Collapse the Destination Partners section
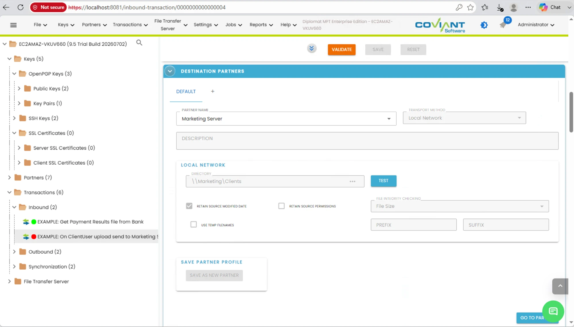This screenshot has width=574, height=327. [170, 71]
